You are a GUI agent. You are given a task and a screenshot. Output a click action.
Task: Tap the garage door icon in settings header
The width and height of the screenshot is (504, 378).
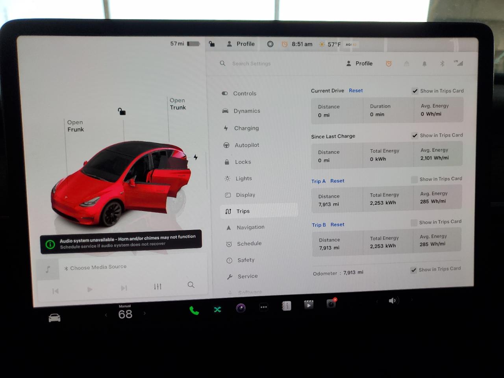pos(407,63)
